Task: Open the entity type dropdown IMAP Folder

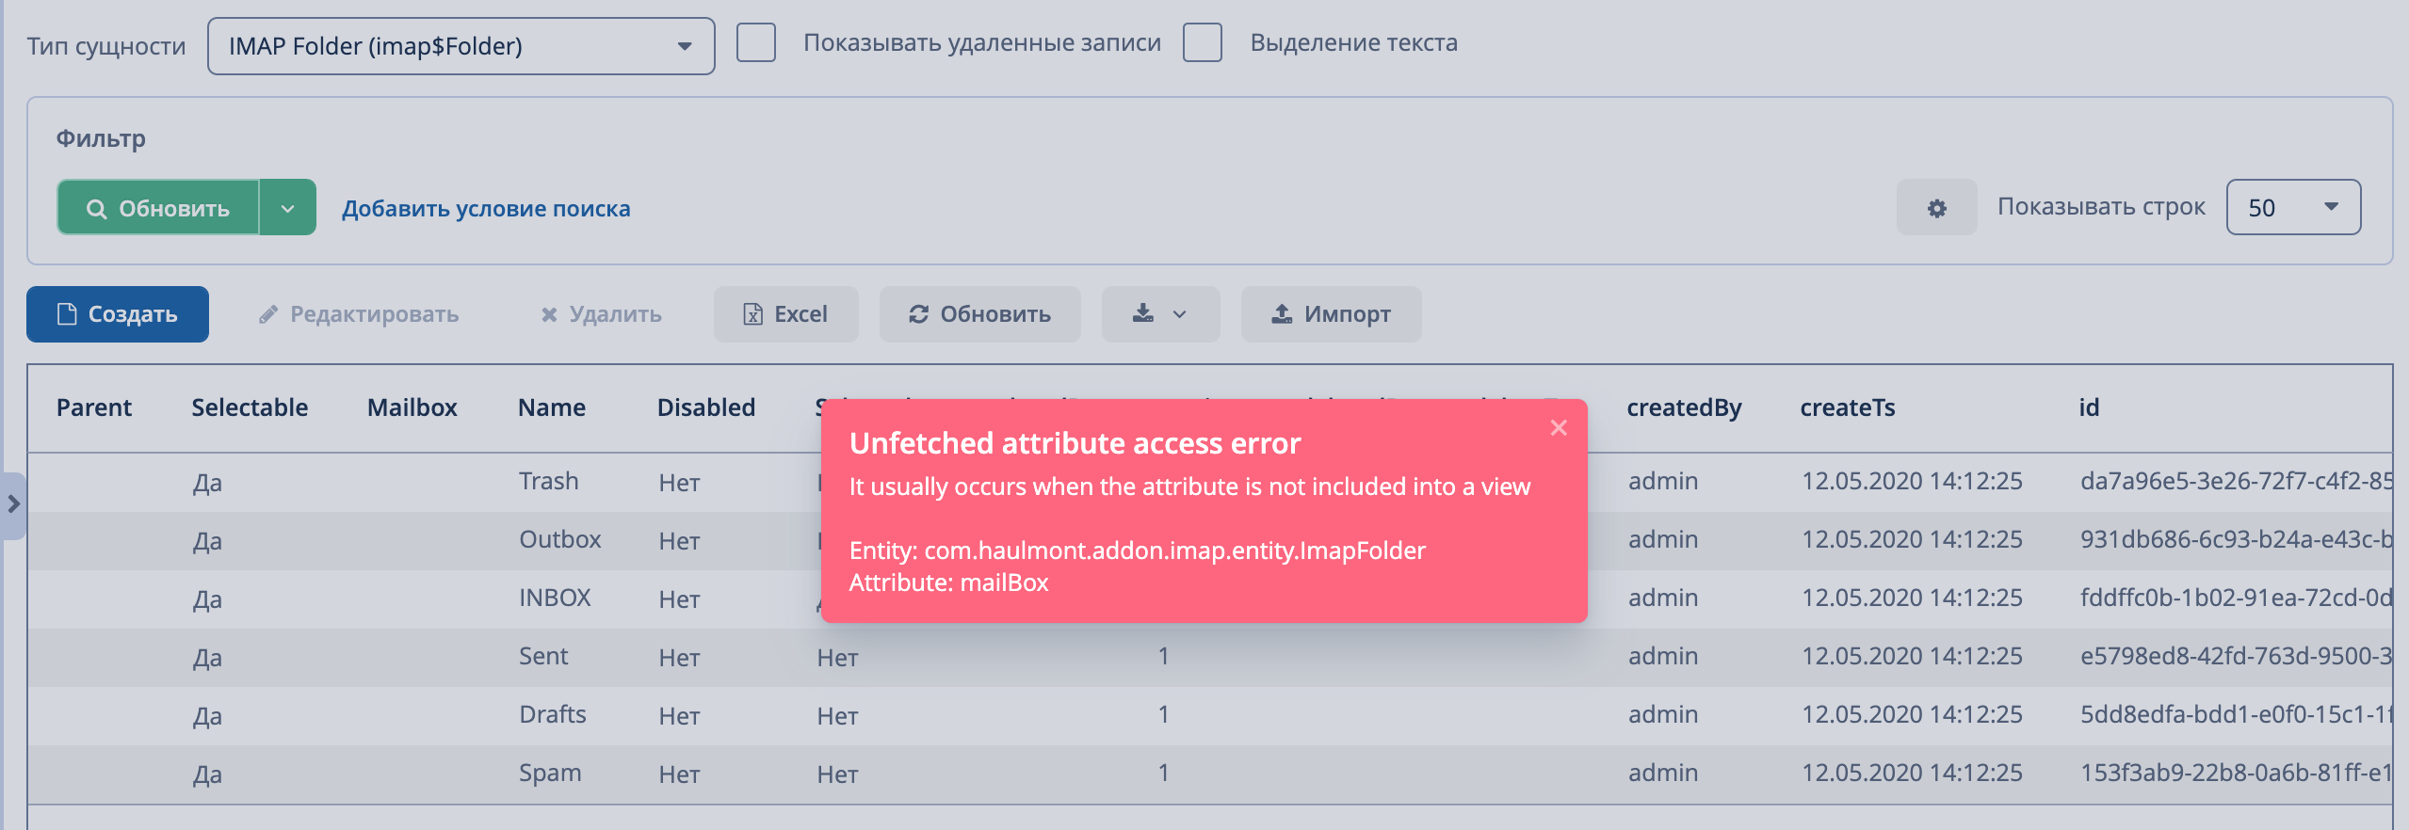Action: [x=461, y=46]
